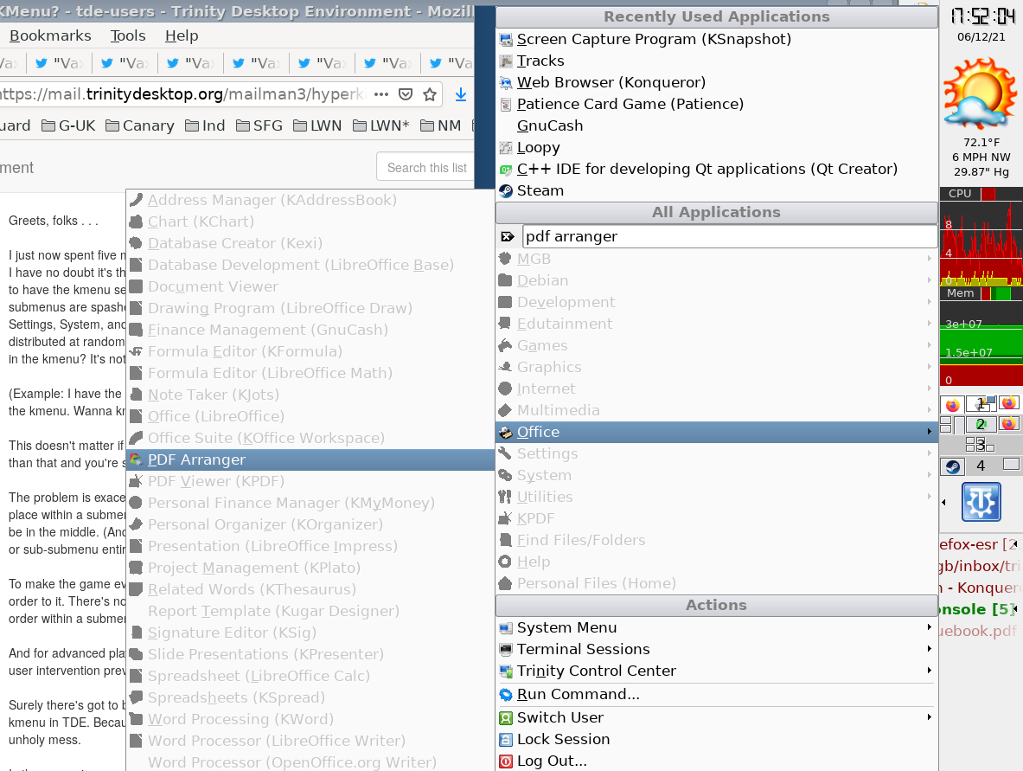
Task: Expand the Development submenu arrow
Action: click(x=929, y=302)
